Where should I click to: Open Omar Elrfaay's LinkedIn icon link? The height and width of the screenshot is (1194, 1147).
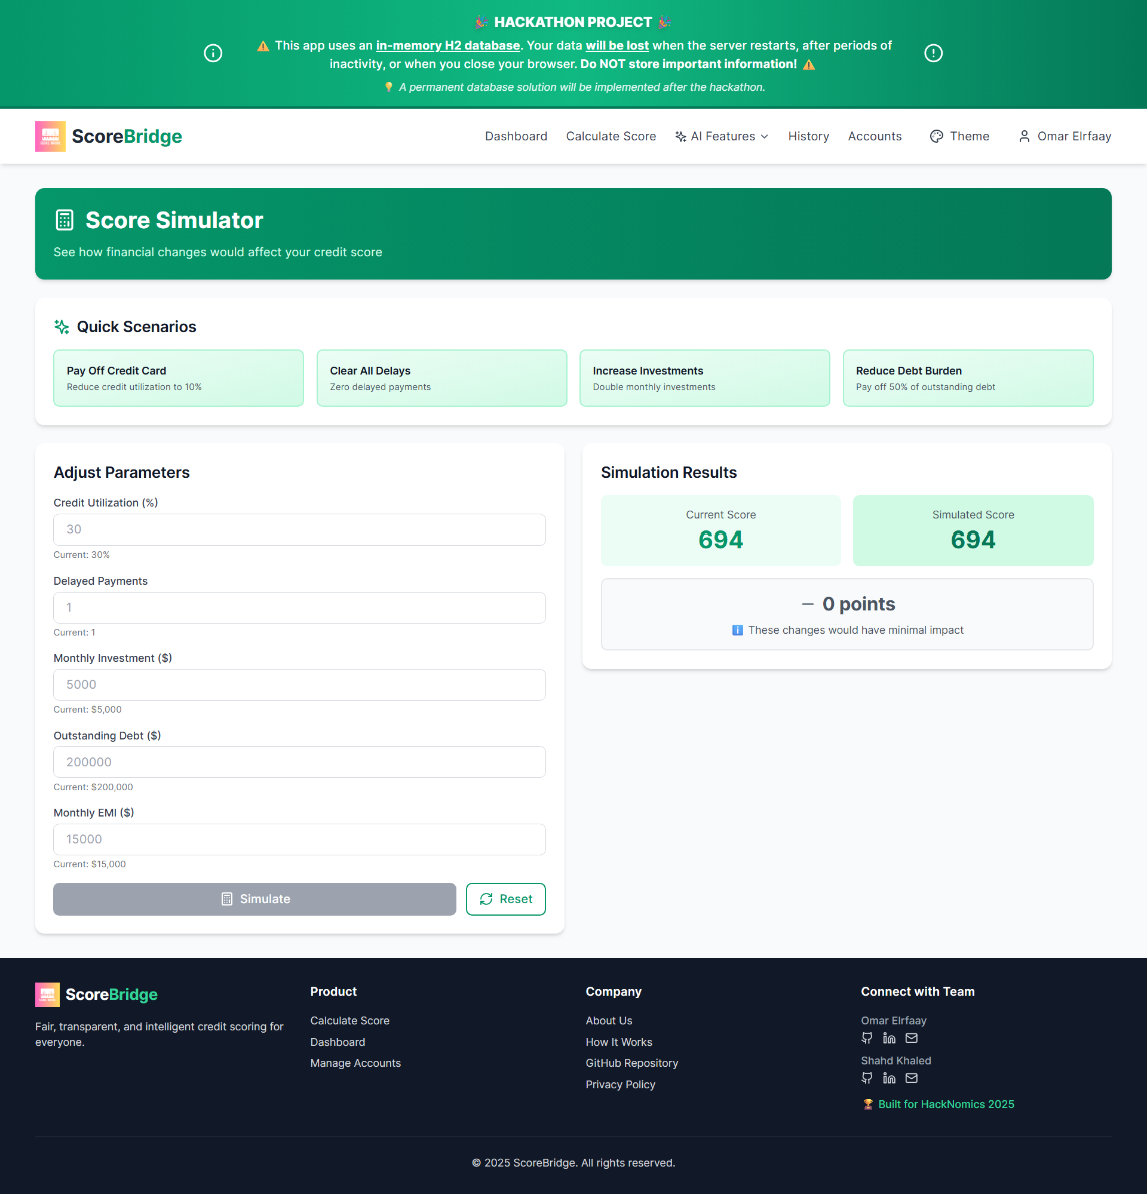[x=889, y=1038]
